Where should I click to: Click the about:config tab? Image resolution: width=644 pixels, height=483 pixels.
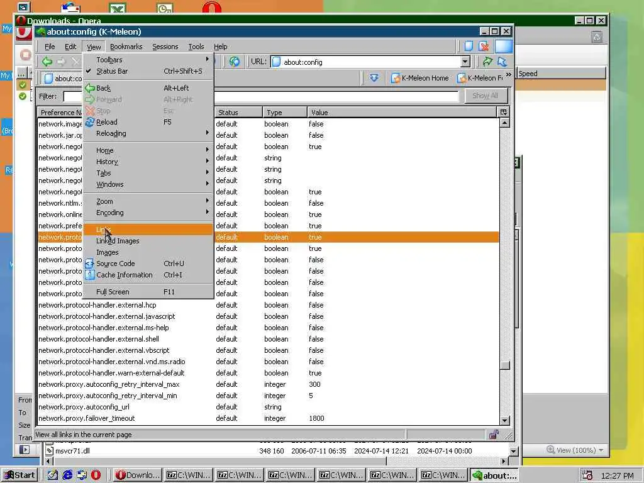click(x=62, y=78)
